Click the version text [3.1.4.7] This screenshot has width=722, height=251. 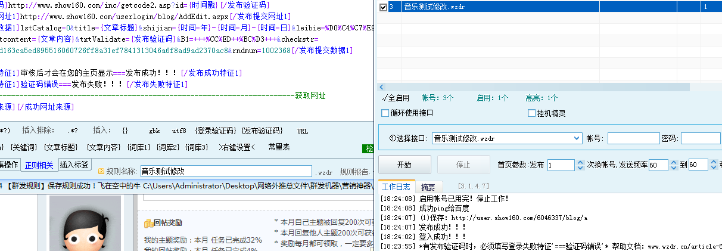(x=474, y=187)
